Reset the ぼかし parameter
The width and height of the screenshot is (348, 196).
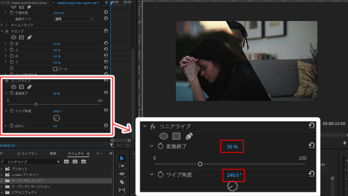pyautogui.click(x=106, y=125)
